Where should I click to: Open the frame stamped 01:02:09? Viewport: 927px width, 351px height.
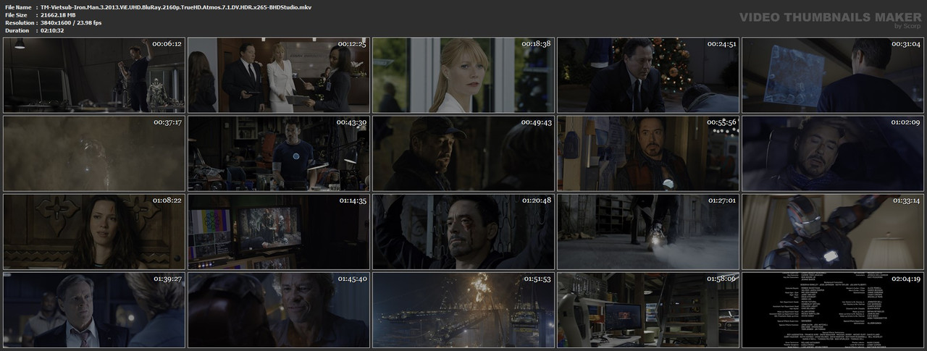[832, 153]
